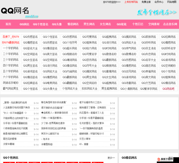
Task: Open 三个字的网名 category
Action: click(x=11, y=60)
